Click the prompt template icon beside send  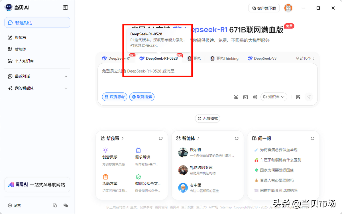click(x=298, y=97)
